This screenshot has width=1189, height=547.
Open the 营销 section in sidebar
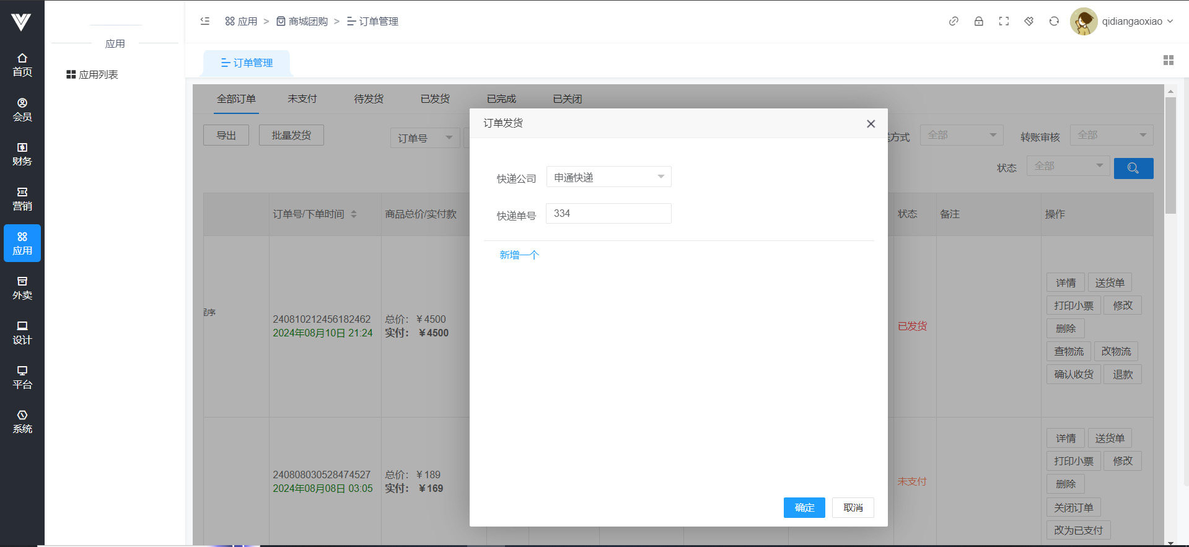[x=22, y=199]
